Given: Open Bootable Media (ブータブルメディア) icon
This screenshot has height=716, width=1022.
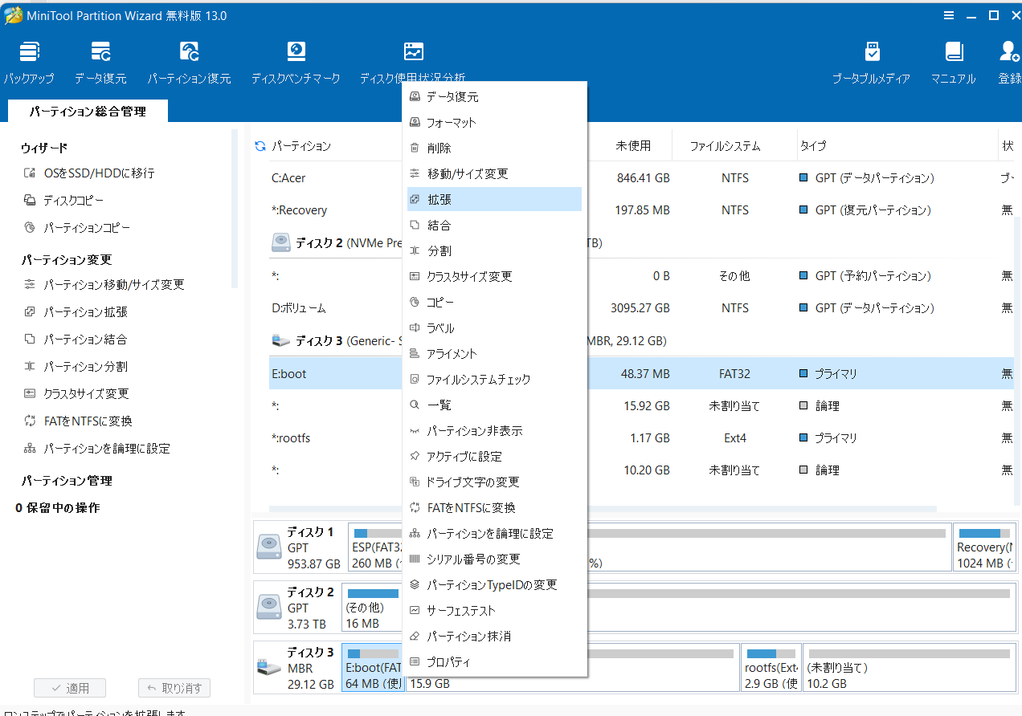Looking at the screenshot, I should (872, 53).
